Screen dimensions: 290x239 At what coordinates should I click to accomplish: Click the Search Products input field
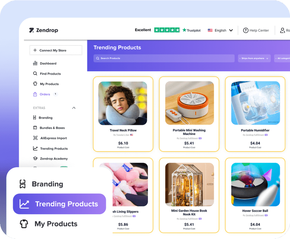click(x=164, y=58)
